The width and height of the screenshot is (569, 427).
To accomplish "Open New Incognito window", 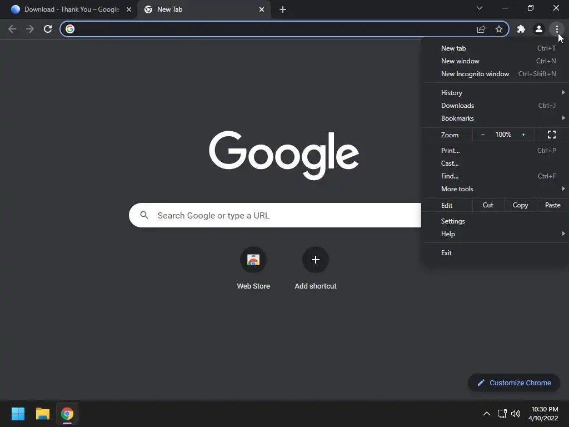I will pos(495,74).
